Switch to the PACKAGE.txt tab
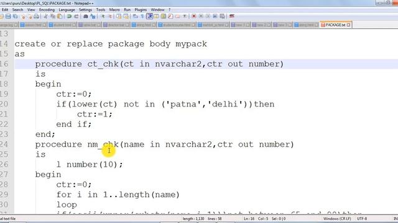The width and height of the screenshot is (398, 223). (335, 25)
